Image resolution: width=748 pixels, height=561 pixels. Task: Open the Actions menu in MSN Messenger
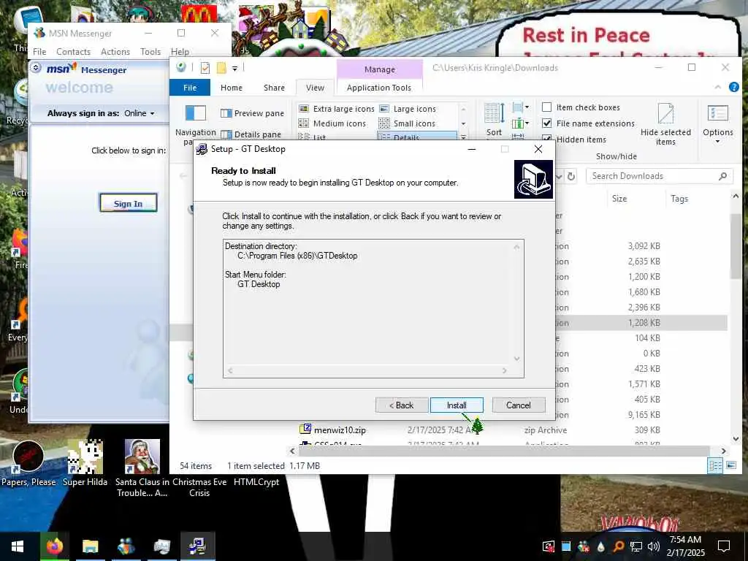click(x=115, y=52)
